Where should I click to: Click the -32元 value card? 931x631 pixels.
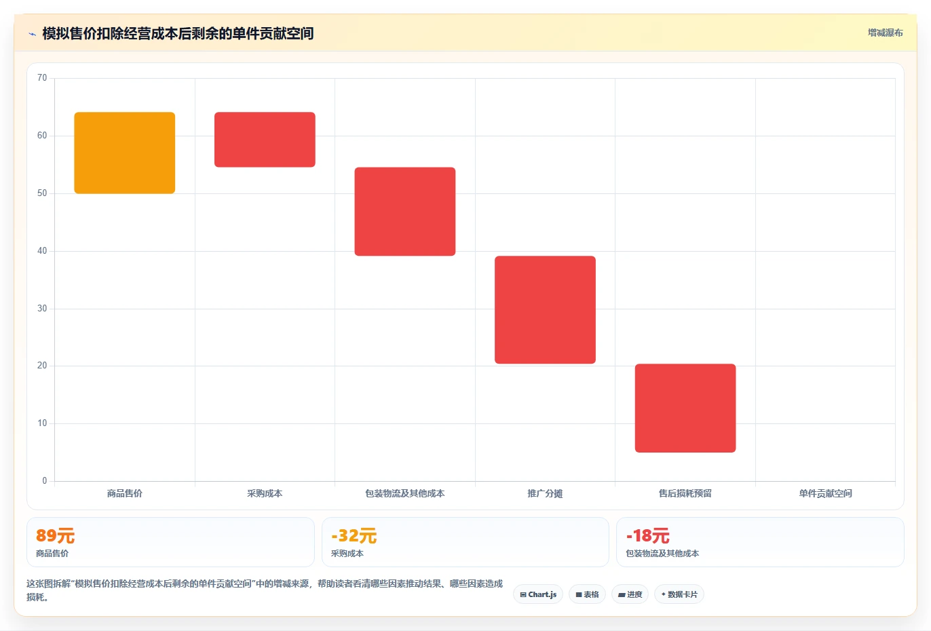tap(465, 542)
